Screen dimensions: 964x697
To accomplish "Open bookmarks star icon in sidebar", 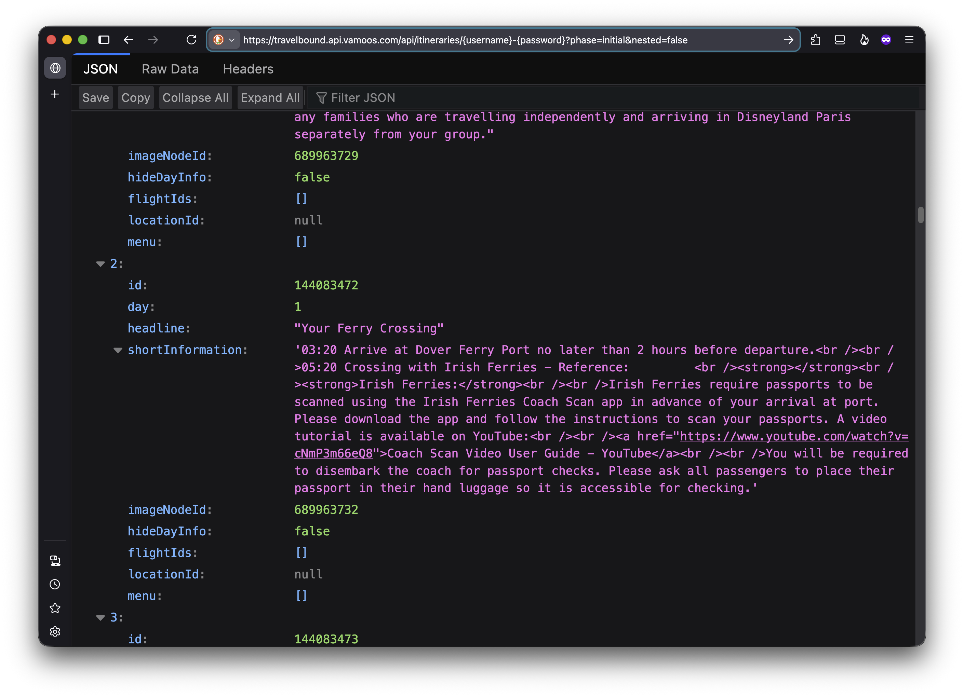I will (55, 608).
